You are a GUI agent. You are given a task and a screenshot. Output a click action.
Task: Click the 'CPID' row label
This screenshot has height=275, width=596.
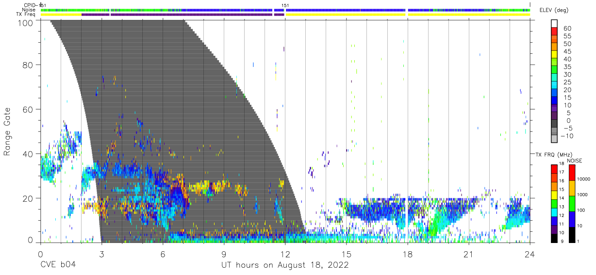[x=30, y=5]
